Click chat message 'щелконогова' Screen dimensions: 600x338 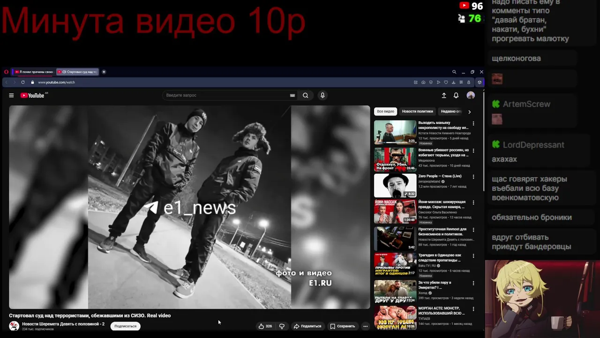516,59
